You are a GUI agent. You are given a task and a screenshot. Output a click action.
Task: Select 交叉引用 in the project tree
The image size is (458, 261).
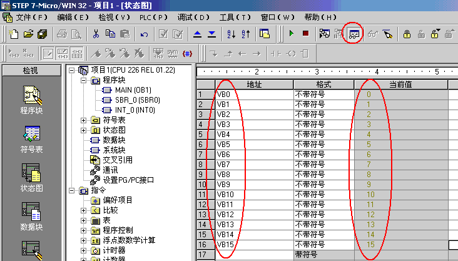tap(117, 160)
